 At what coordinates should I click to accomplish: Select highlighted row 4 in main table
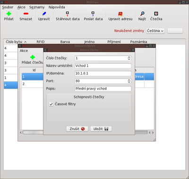[x=11, y=85]
